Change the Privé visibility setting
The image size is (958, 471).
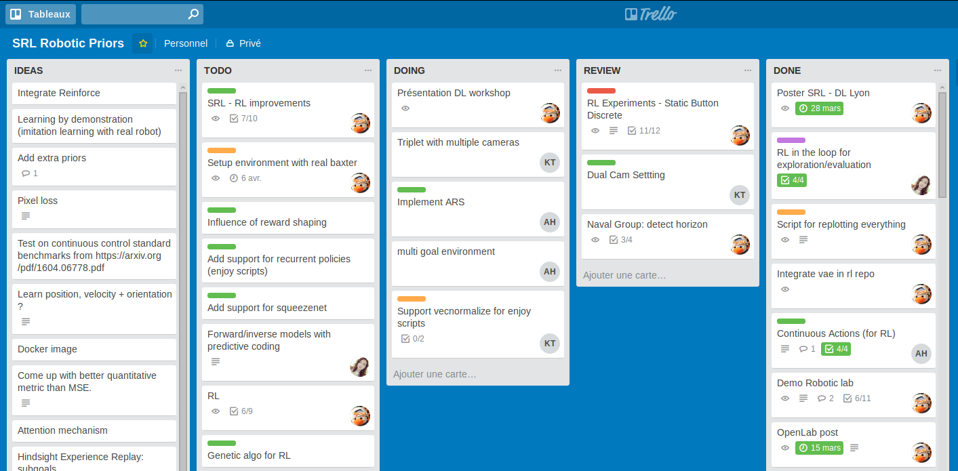pyautogui.click(x=243, y=43)
